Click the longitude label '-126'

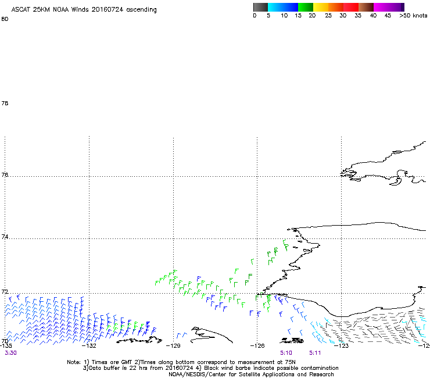257,345
